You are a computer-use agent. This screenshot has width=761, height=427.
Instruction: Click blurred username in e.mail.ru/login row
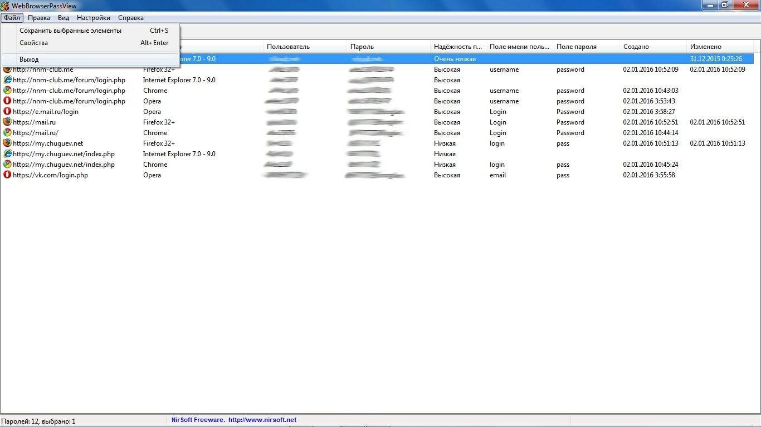click(281, 112)
